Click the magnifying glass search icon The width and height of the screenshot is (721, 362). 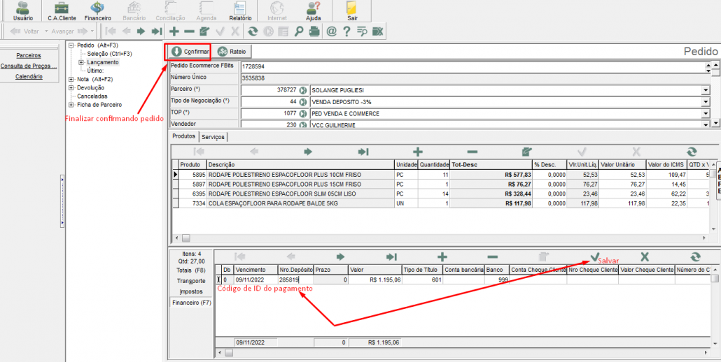pos(299,31)
